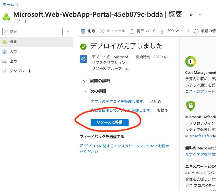Click the 入力 monitor icon in sidebar
216x191 pixels.
5,52
